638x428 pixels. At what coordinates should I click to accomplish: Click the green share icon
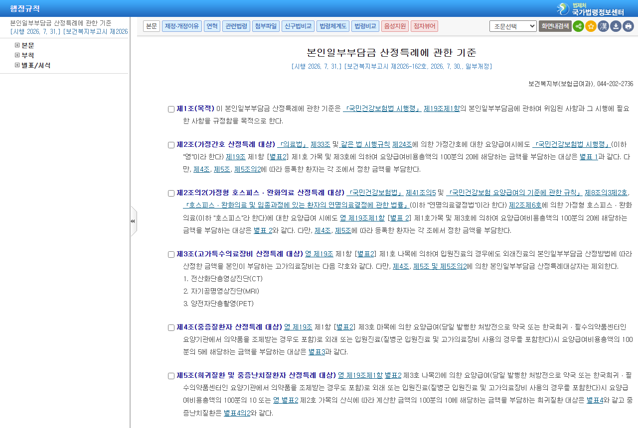(578, 26)
